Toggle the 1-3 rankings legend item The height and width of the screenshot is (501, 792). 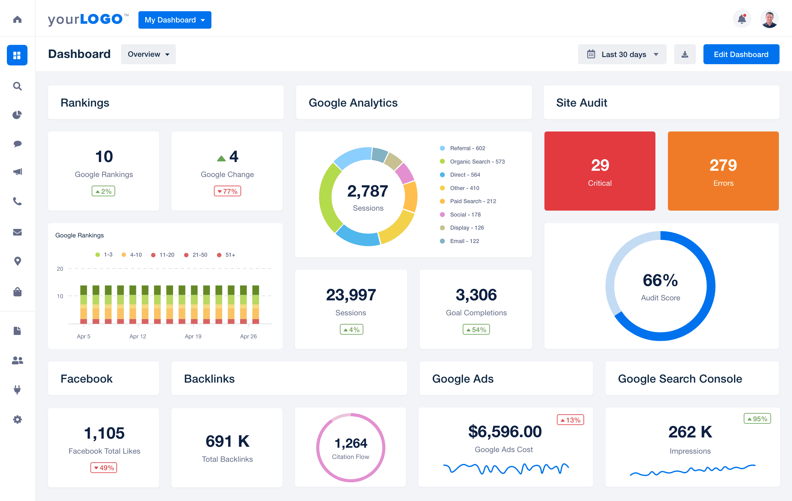pos(104,255)
